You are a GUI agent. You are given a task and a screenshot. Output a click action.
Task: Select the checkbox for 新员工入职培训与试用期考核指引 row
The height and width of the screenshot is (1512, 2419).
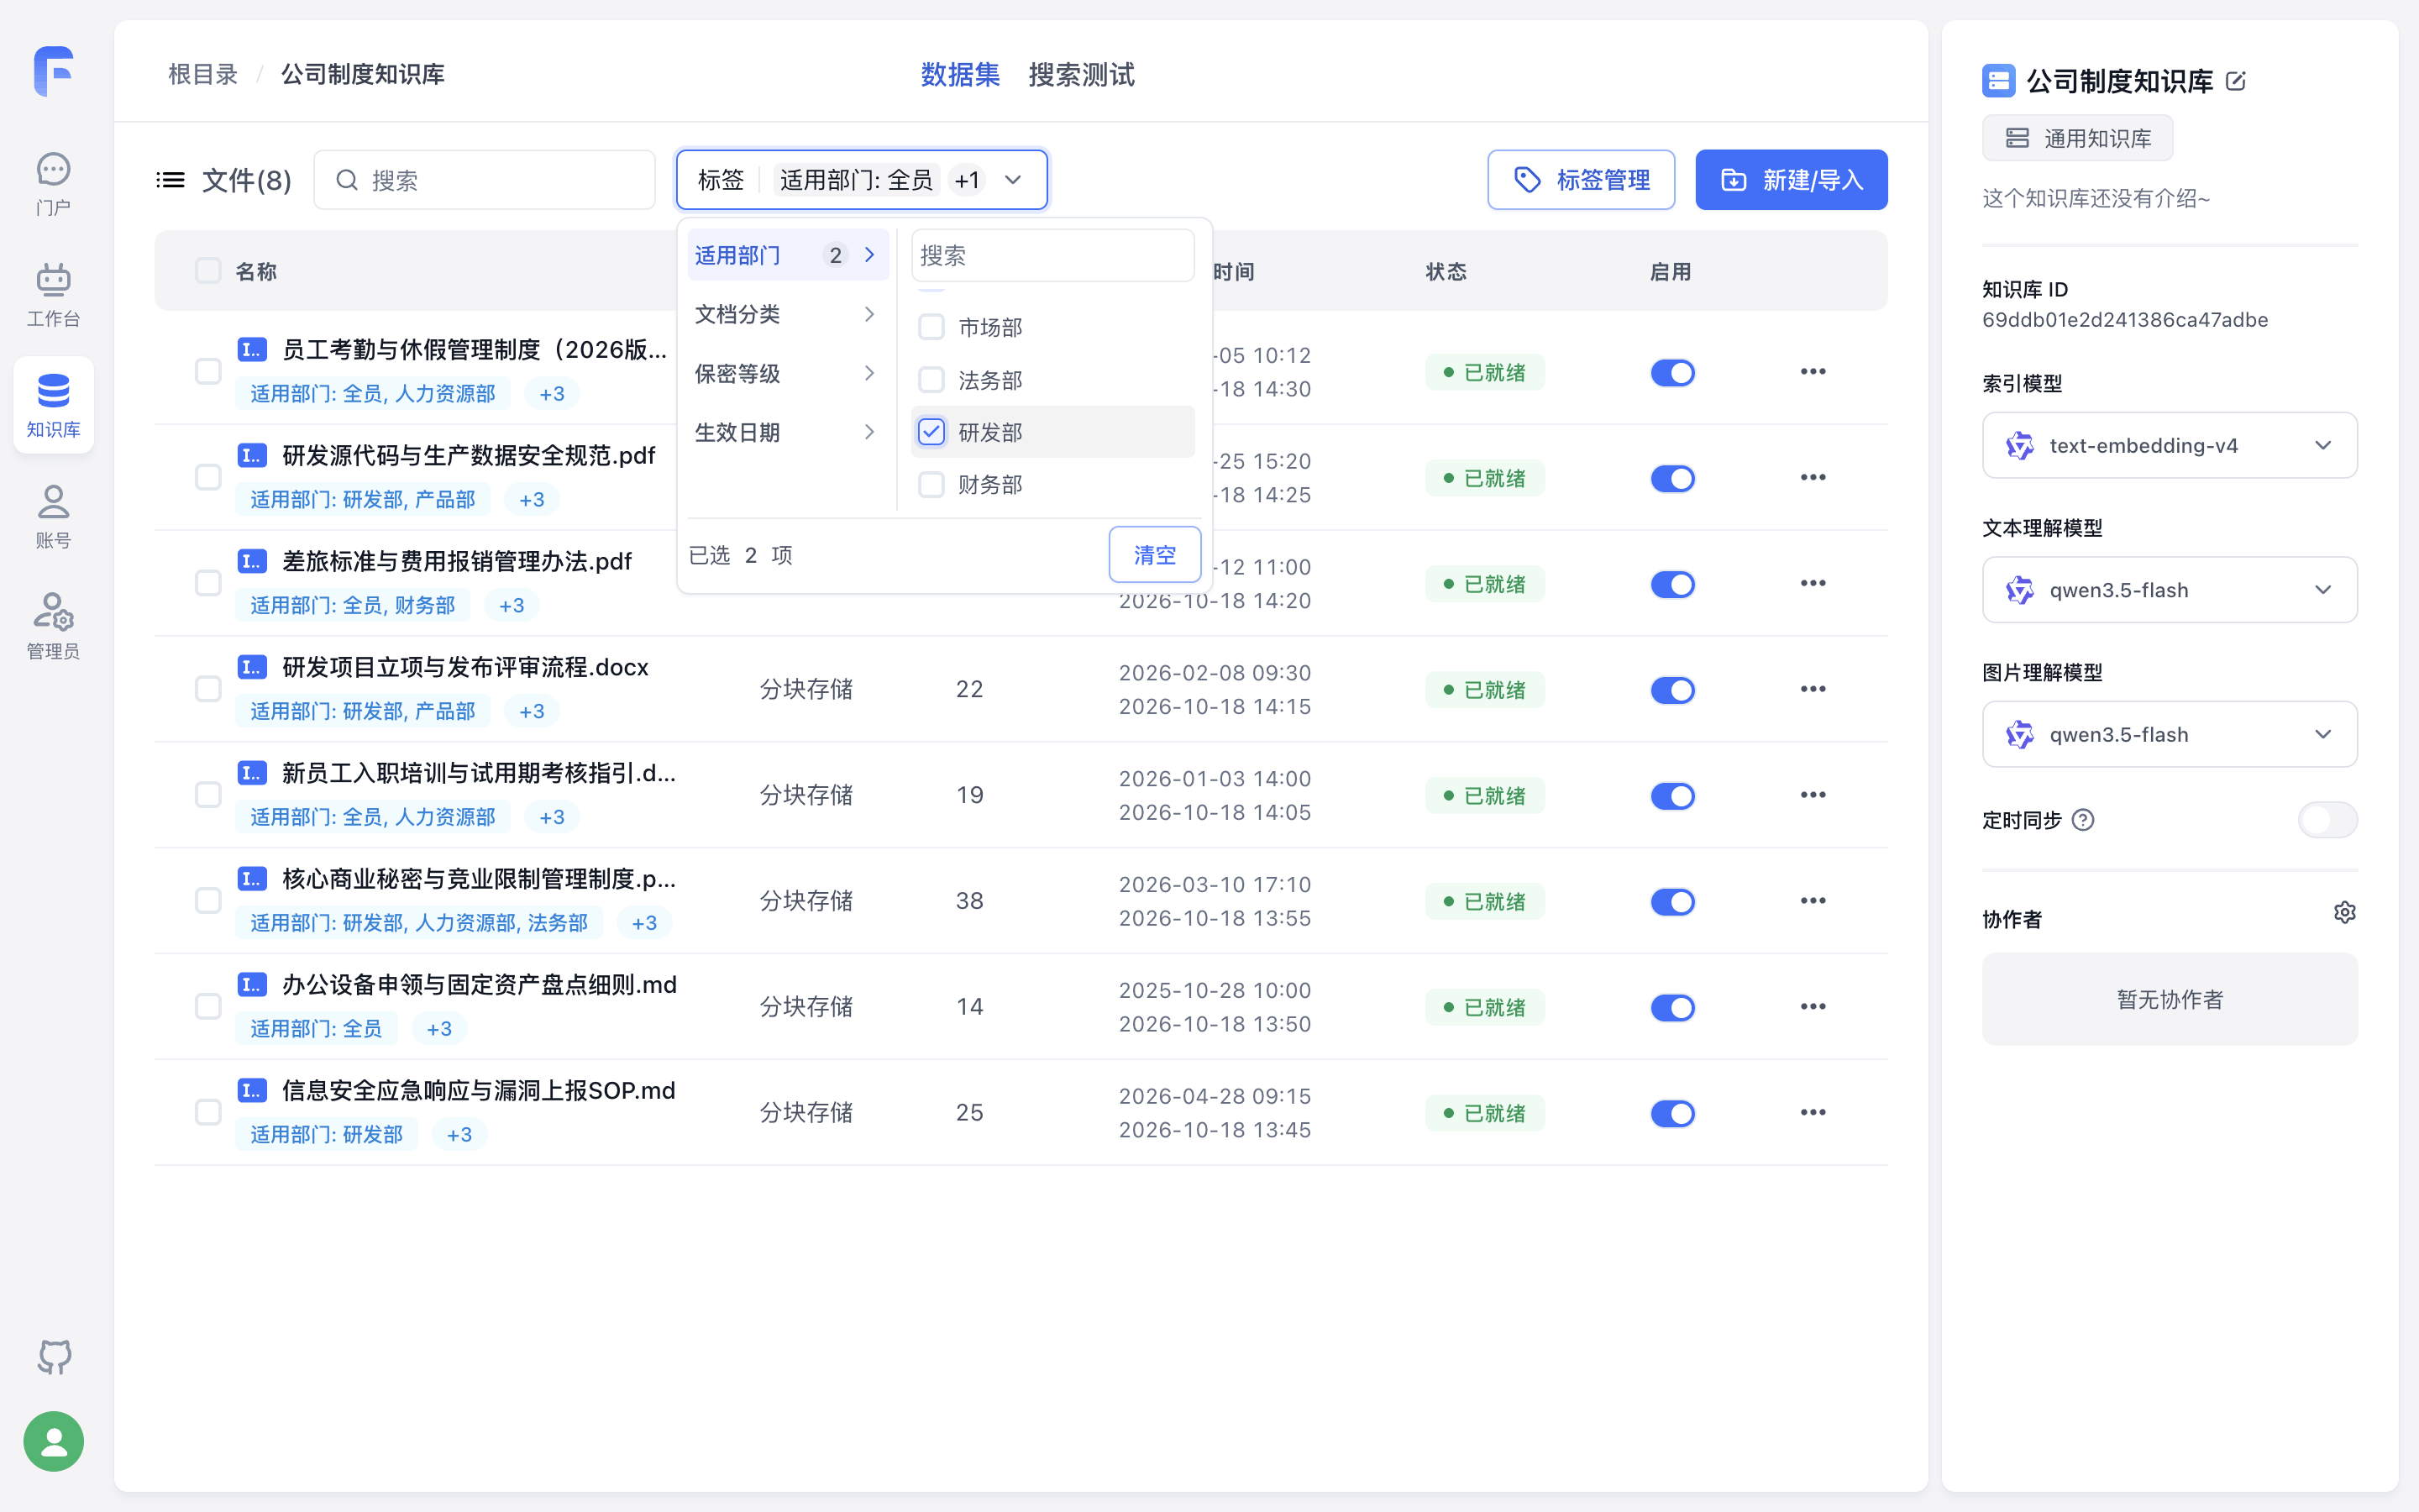208,795
